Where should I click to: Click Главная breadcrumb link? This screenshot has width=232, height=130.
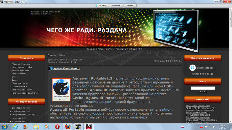click(52, 55)
